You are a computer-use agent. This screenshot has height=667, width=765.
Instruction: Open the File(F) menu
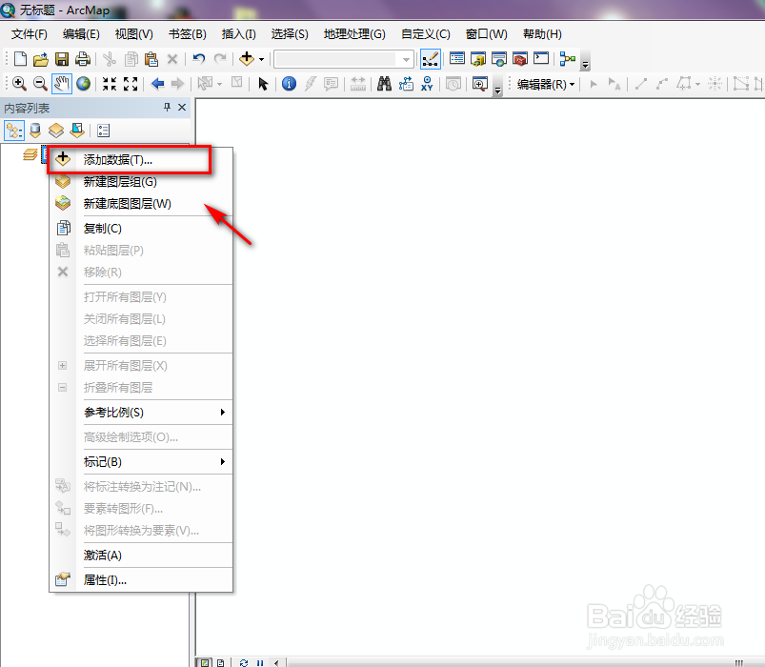click(x=30, y=34)
